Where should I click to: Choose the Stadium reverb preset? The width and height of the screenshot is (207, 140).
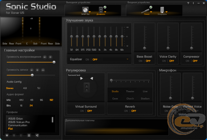click(x=145, y=99)
